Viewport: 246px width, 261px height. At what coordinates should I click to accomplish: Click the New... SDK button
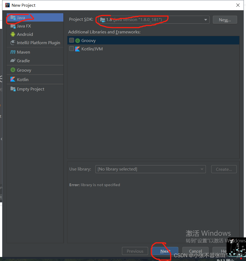click(225, 20)
